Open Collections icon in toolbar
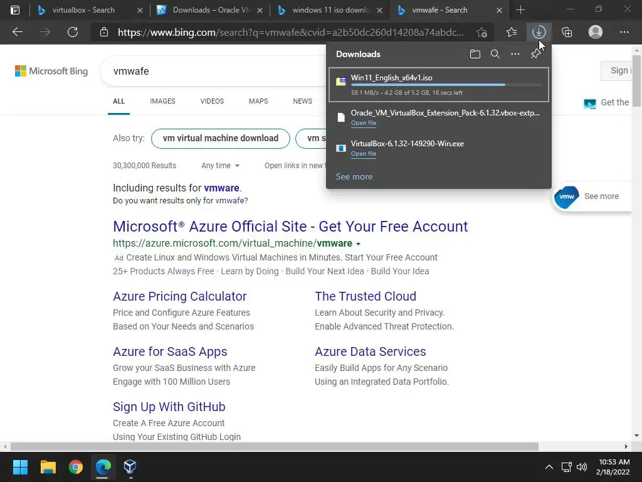This screenshot has height=482, width=642. 567,32
